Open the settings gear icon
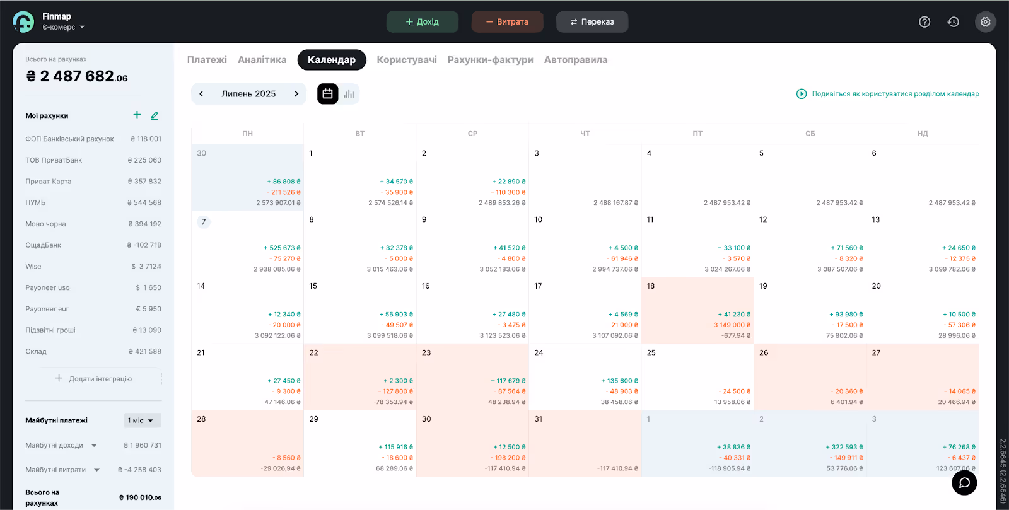Viewport: 1009px width, 510px height. tap(986, 22)
